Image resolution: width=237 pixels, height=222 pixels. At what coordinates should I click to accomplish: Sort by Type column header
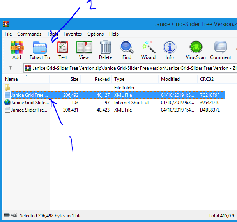(135, 79)
